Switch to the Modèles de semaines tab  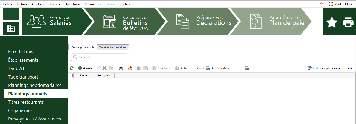pyautogui.click(x=113, y=47)
